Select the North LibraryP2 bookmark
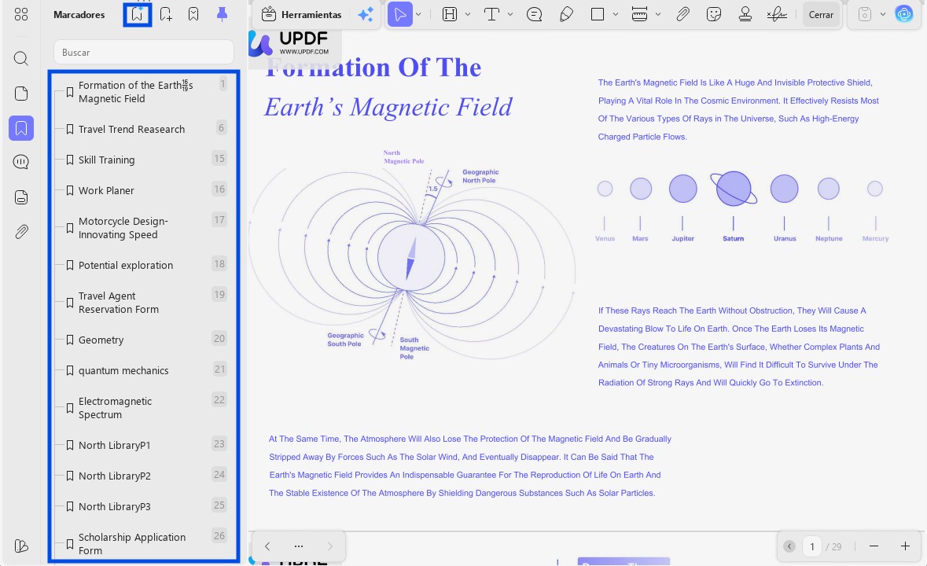Image resolution: width=927 pixels, height=566 pixels. [x=114, y=476]
